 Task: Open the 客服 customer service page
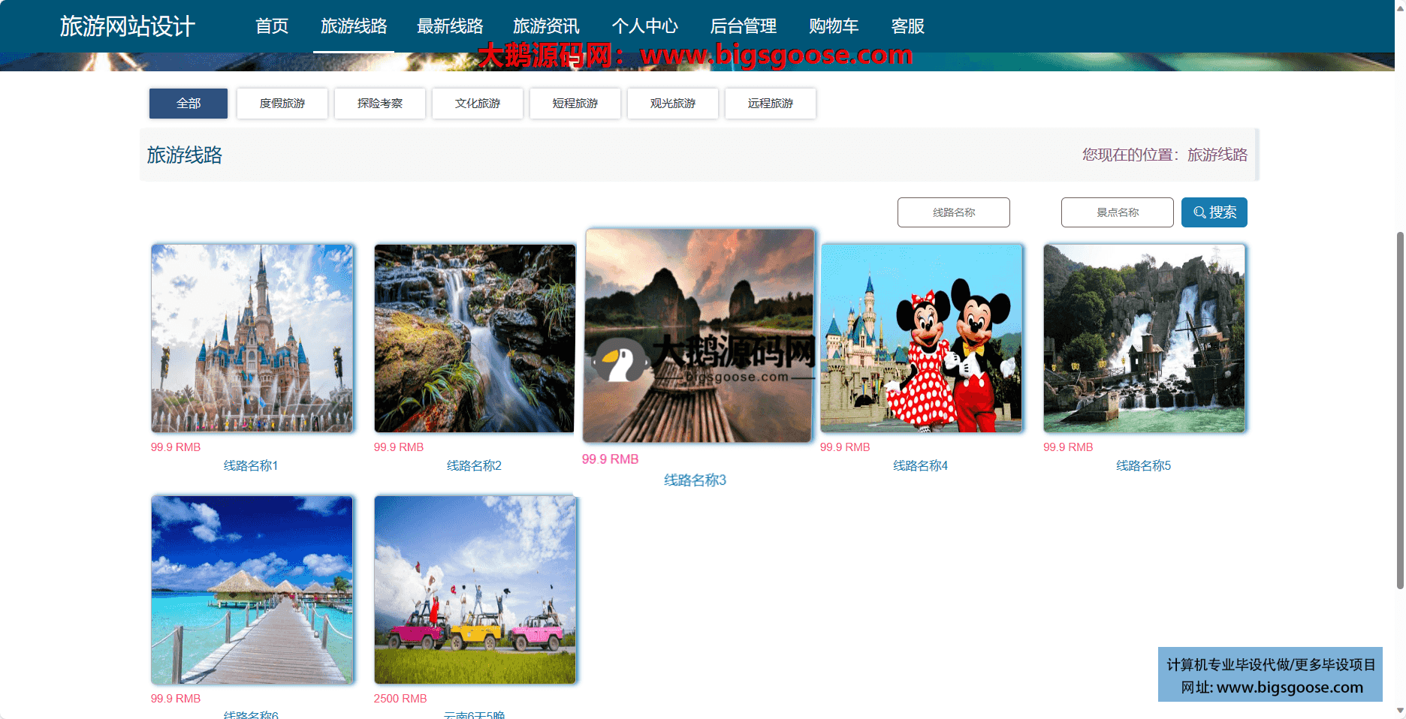point(907,26)
